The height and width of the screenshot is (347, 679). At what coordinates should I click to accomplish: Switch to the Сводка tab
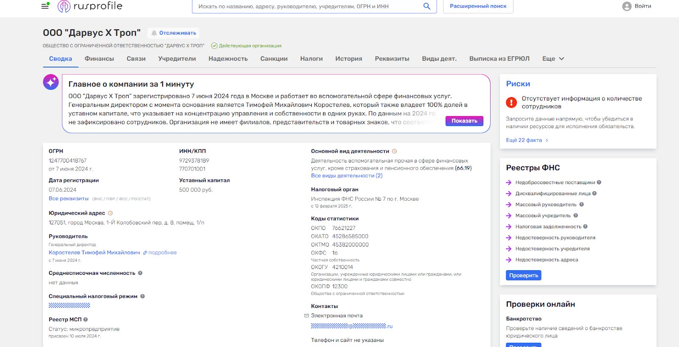pos(61,59)
